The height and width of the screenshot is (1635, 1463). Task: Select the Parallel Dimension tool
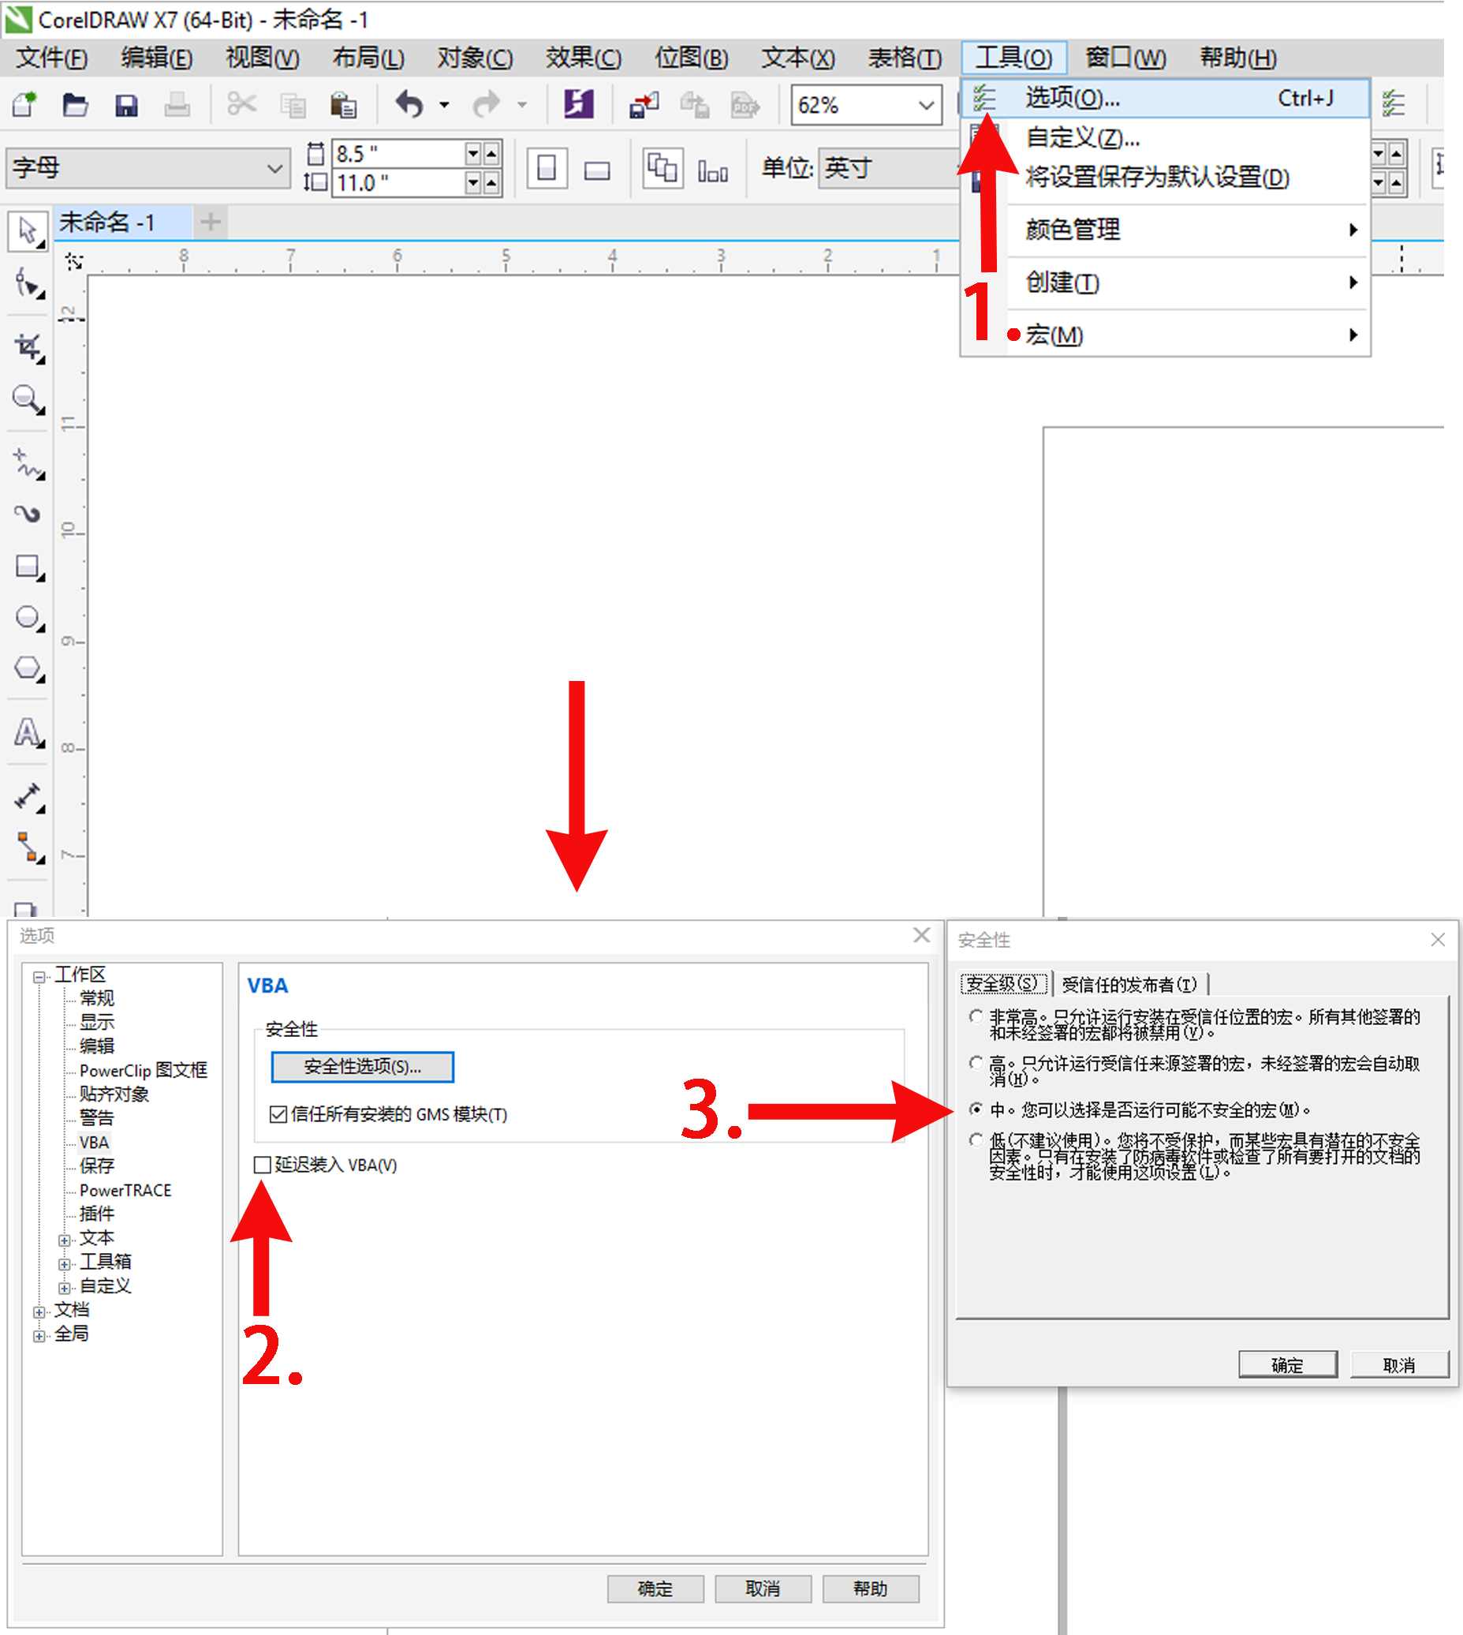pyautogui.click(x=29, y=797)
